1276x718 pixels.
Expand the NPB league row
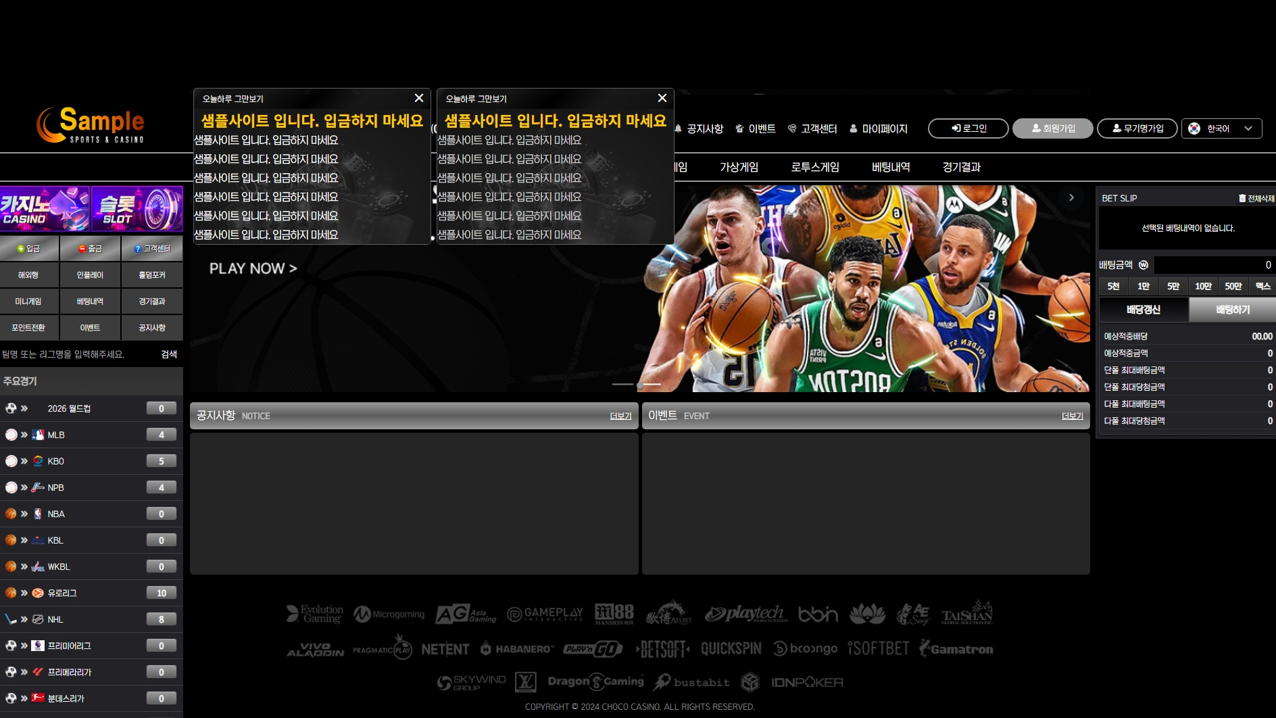(x=91, y=487)
